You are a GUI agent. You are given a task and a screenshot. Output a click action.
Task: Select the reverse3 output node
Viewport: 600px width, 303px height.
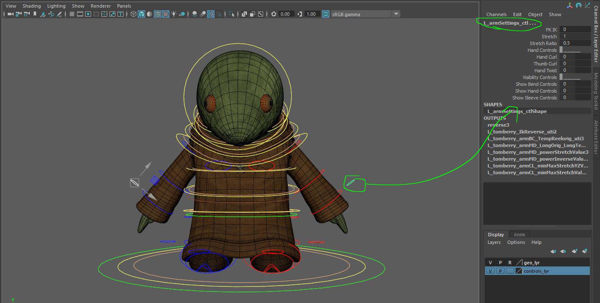pos(498,125)
